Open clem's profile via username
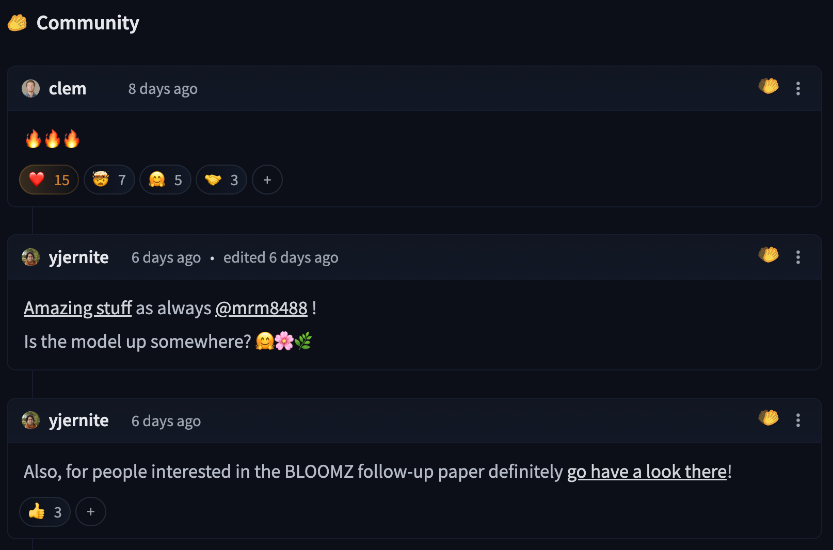This screenshot has width=833, height=550. point(68,89)
